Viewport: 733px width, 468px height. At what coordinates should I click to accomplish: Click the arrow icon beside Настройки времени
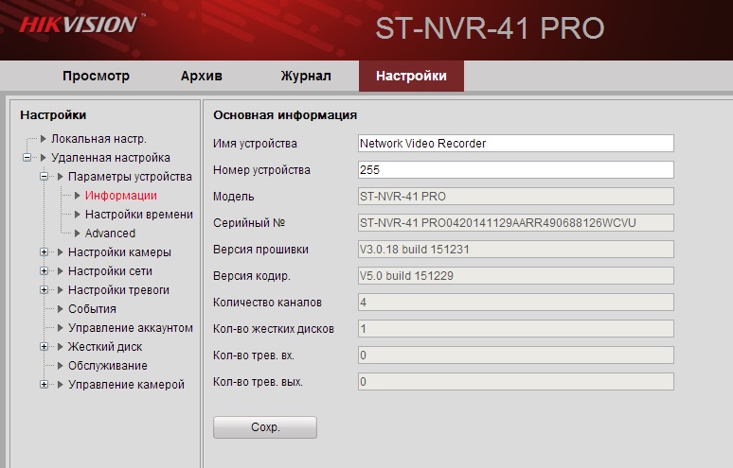coord(77,215)
